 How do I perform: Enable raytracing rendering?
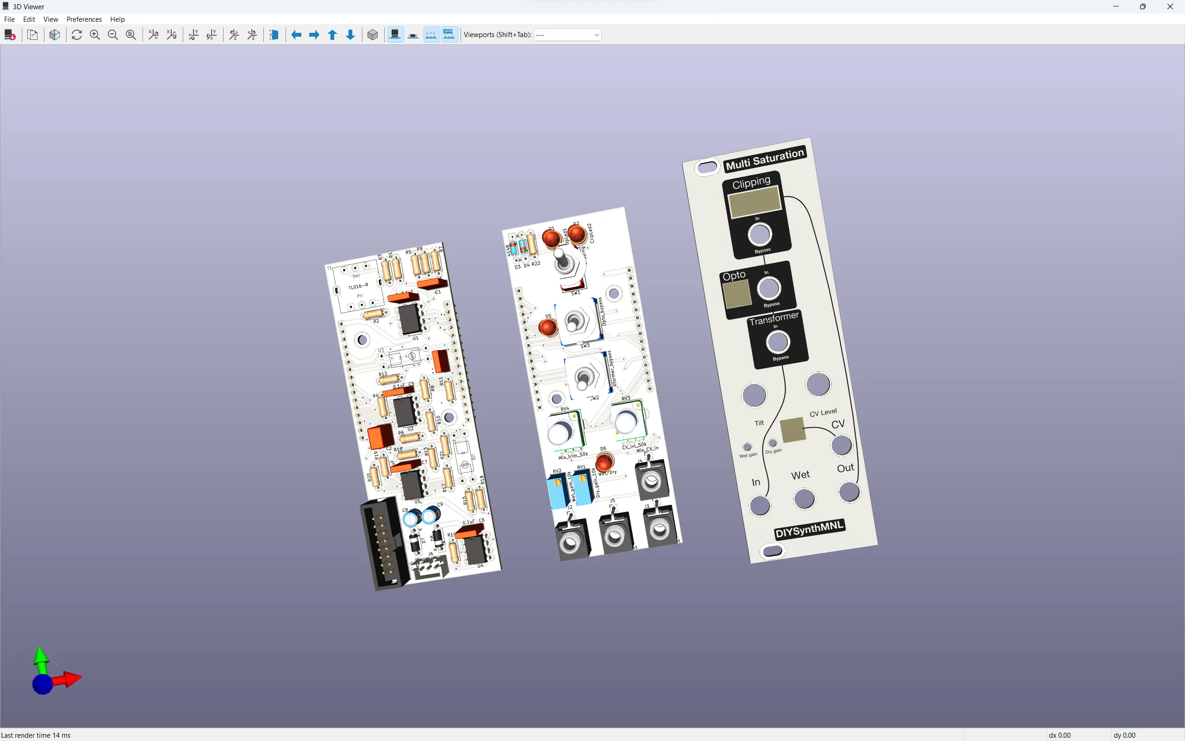[x=55, y=34]
